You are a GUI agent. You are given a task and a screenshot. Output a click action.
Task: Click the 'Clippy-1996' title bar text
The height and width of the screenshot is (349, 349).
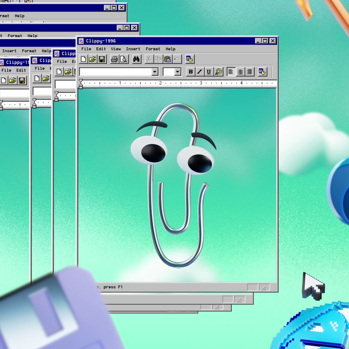(101, 41)
